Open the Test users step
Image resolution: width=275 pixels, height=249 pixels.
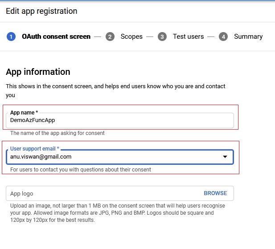coord(188,37)
